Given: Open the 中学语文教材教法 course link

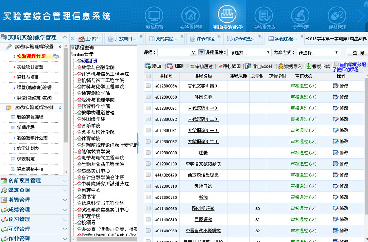Looking at the screenshot, I should point(203,164).
